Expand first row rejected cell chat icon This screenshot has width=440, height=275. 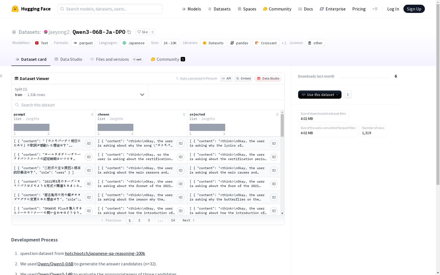(274, 144)
